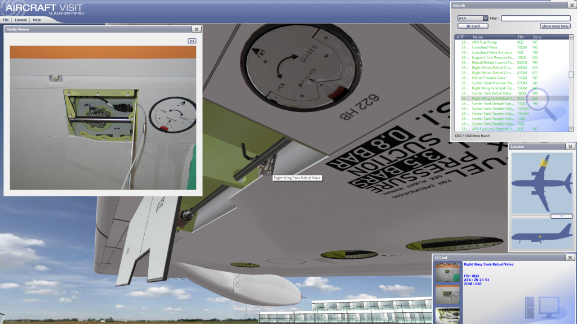Close the Media Viewer panel
This screenshot has width=577, height=324.
pos(197,29)
